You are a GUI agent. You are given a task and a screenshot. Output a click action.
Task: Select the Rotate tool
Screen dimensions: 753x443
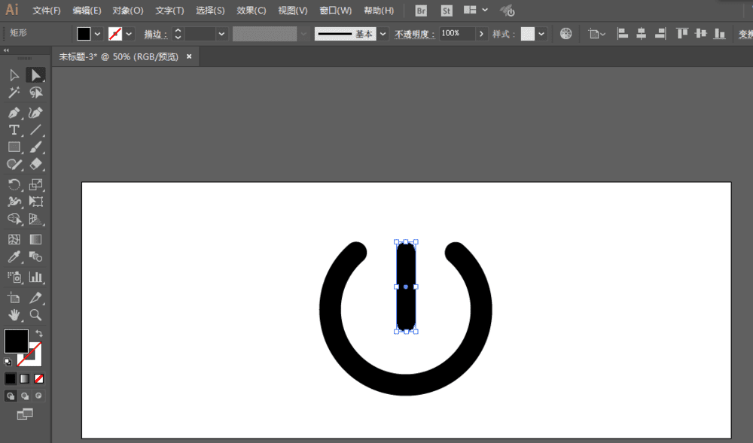(14, 184)
